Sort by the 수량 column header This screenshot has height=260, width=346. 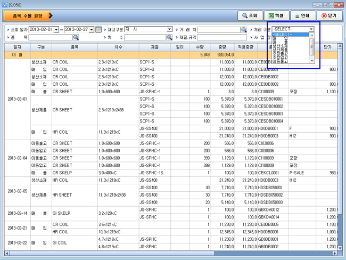click(200, 47)
